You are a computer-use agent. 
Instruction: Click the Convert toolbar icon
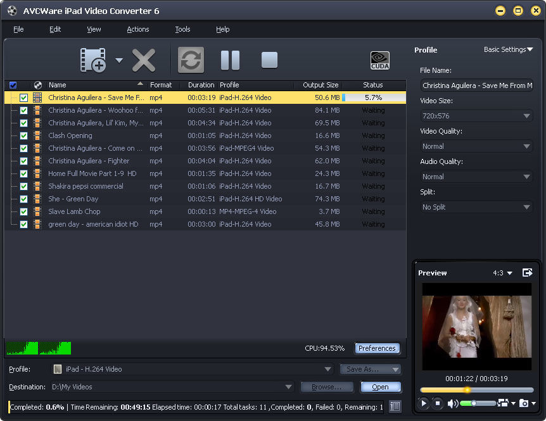(x=191, y=60)
